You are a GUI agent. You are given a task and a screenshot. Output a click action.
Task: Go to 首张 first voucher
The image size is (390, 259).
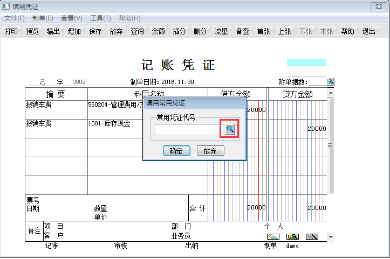[264, 31]
